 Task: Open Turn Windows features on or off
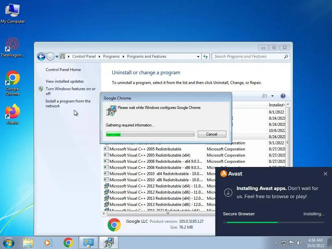70,91
